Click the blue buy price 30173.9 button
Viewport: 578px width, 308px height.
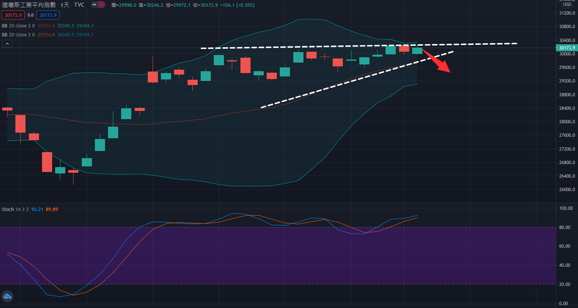[x=48, y=15]
